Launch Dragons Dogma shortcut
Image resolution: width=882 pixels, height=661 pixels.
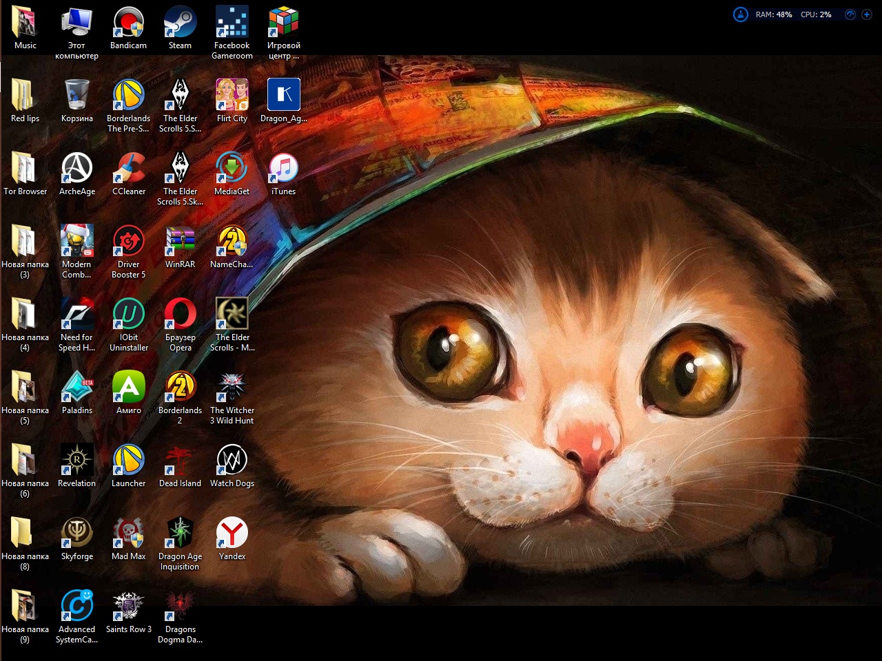tap(180, 617)
